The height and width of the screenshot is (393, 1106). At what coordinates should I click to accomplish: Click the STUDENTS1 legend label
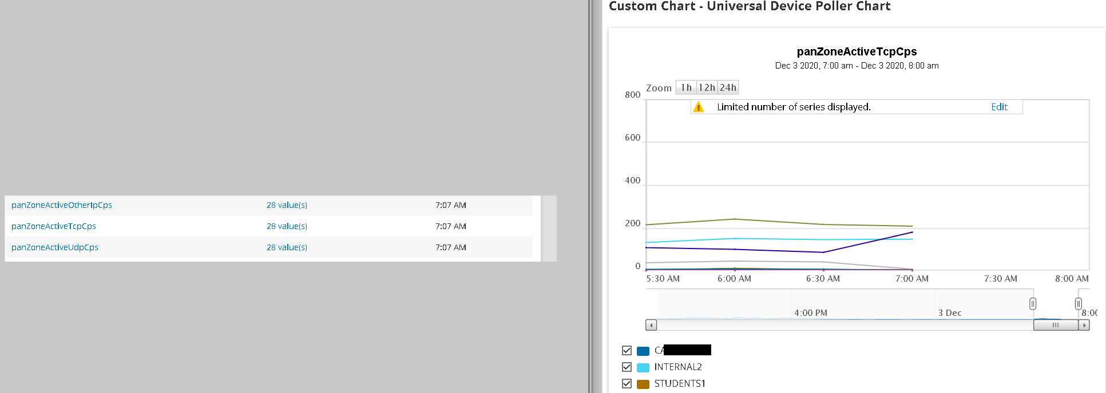click(x=680, y=383)
